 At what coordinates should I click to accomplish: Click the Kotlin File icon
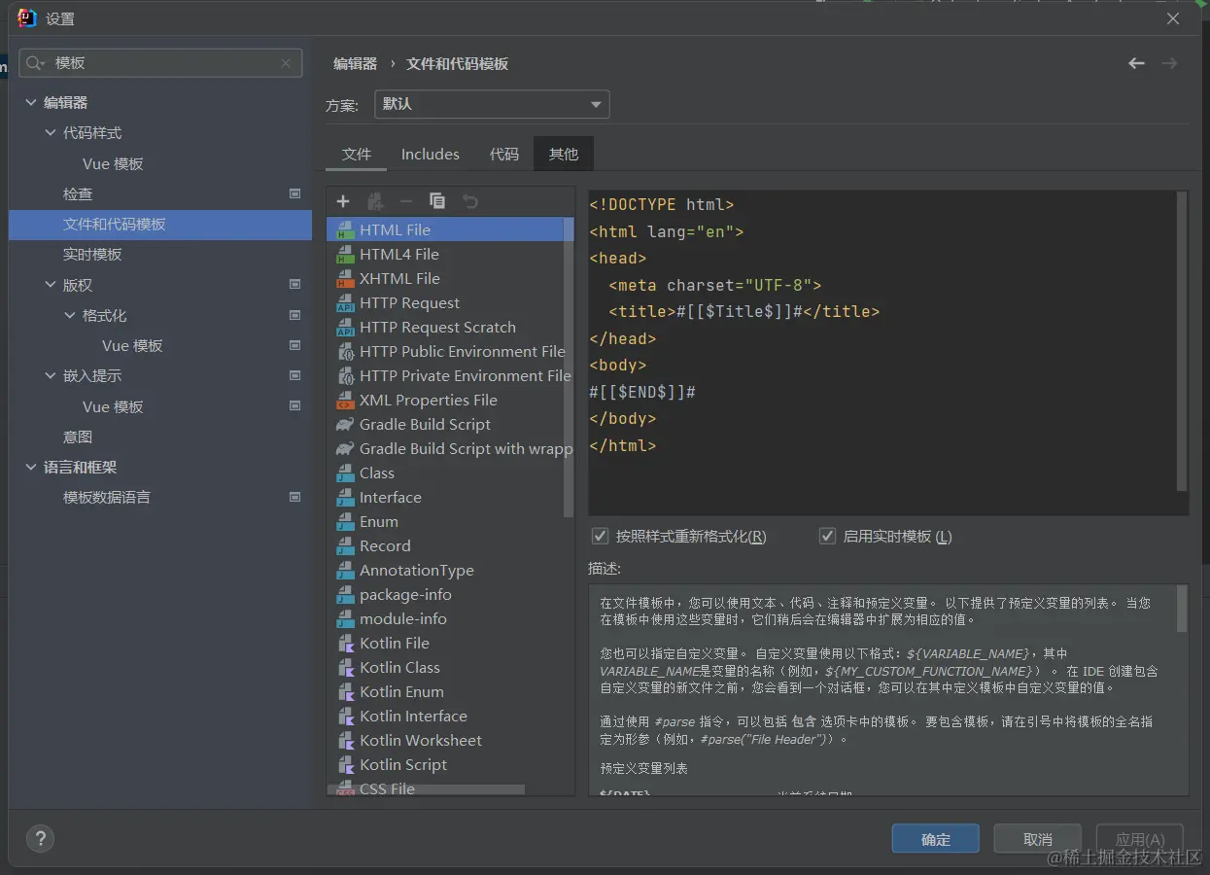(344, 644)
